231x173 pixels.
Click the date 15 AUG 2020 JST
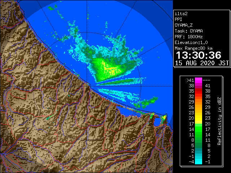[202, 63]
